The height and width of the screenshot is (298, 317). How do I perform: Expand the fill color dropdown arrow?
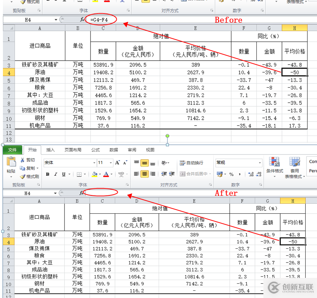click(x=100, y=174)
